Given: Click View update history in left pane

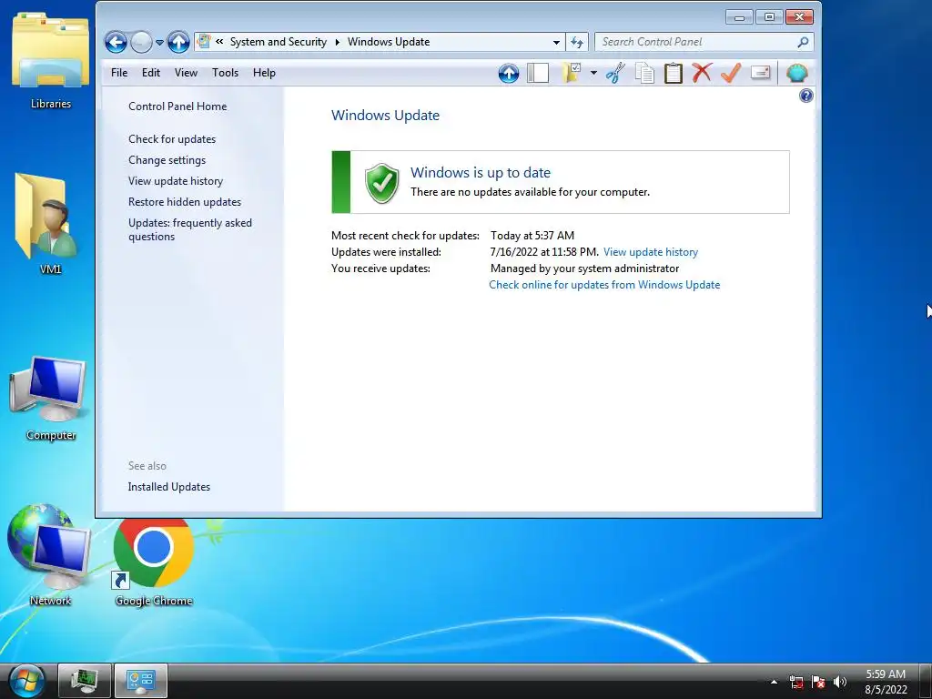Looking at the screenshot, I should [x=176, y=181].
